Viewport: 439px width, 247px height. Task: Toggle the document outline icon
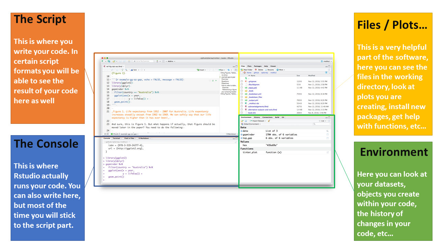(x=236, y=70)
